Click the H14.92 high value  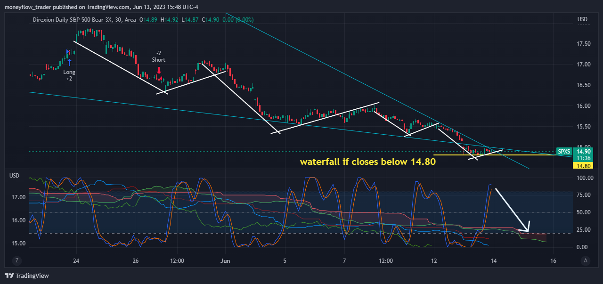pyautogui.click(x=169, y=20)
